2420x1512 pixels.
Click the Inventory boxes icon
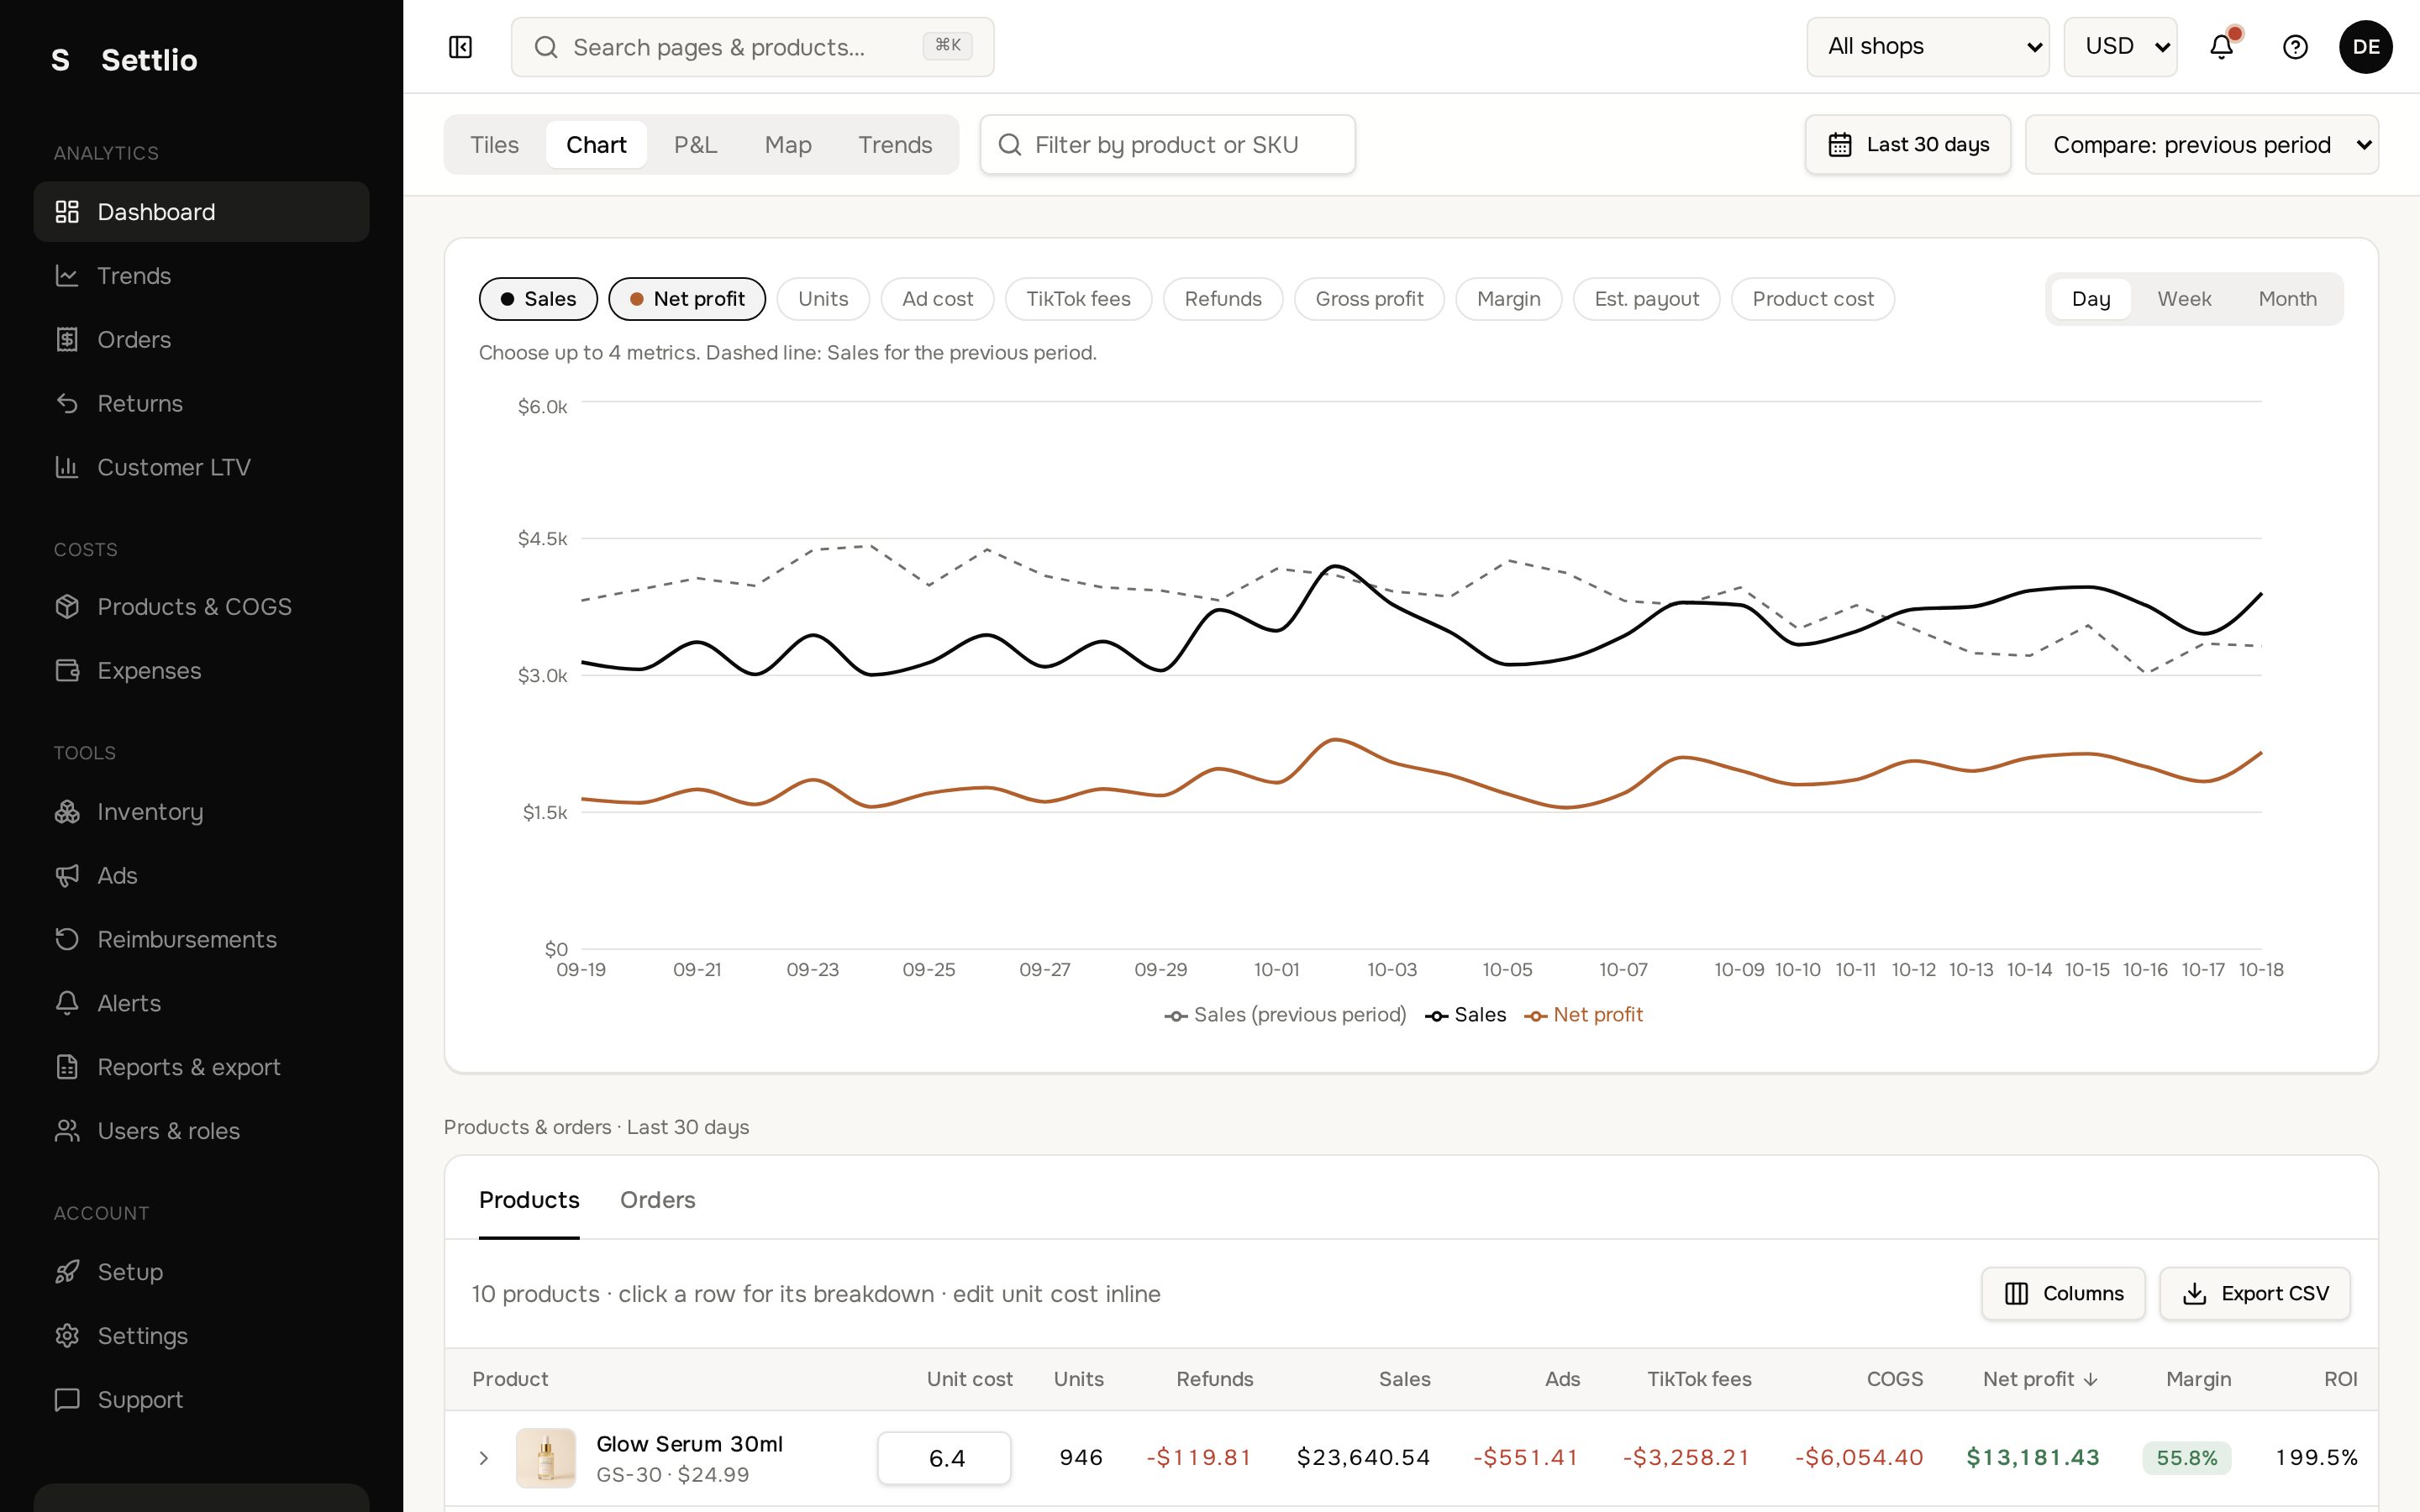67,812
